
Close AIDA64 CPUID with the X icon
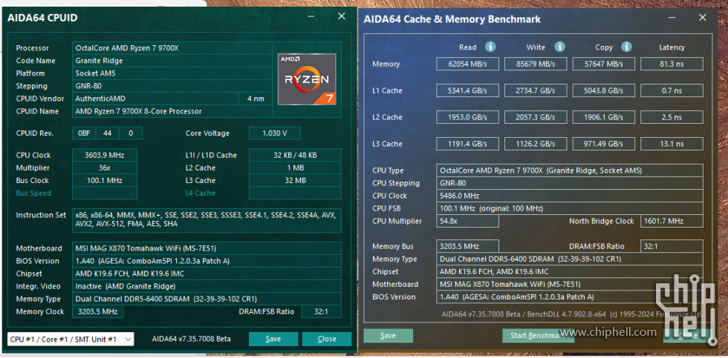click(341, 16)
